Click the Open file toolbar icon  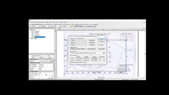click(x=34, y=24)
